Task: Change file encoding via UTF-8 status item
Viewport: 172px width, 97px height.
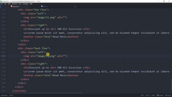Action: pos(148,95)
